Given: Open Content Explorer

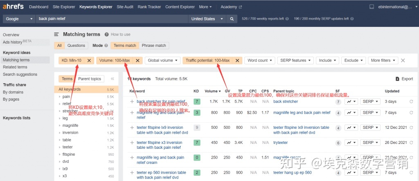Looking at the screenshot, I should 180,7.
